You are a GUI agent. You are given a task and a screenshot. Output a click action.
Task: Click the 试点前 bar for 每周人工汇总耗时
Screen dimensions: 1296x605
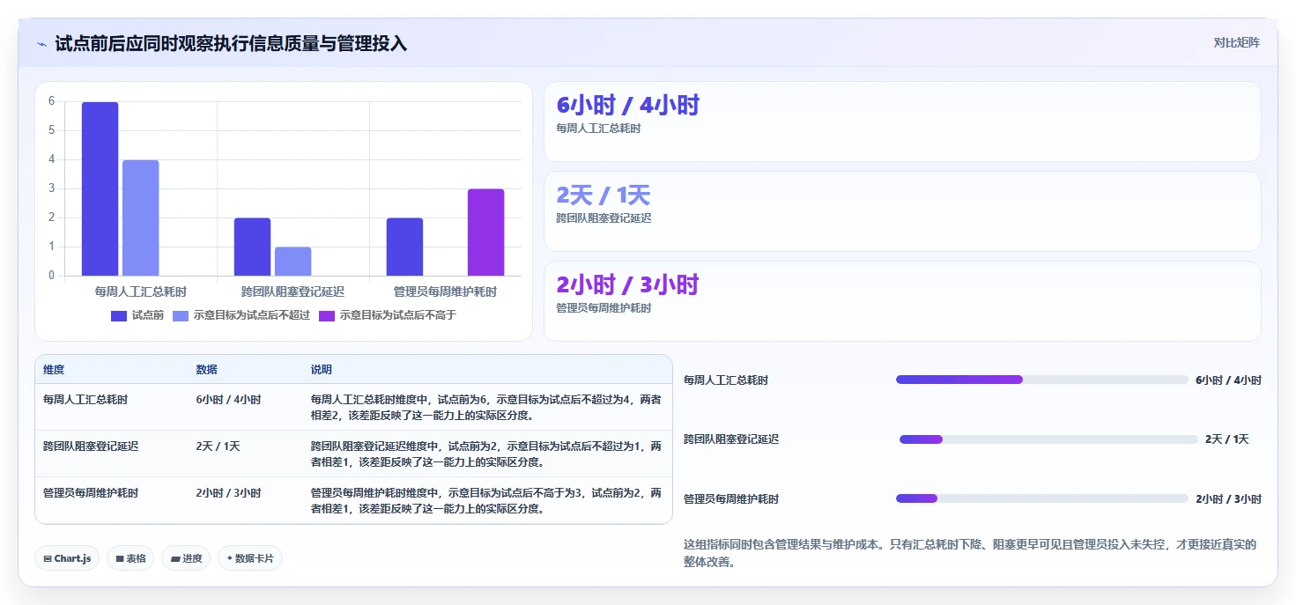pyautogui.click(x=100, y=188)
